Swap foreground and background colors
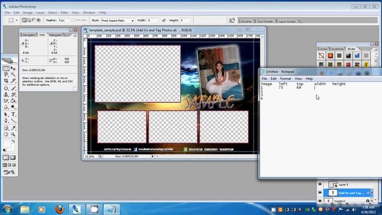 click(x=13, y=141)
